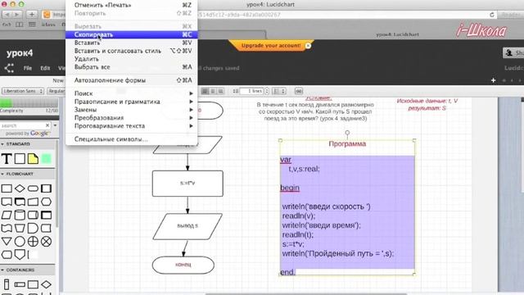This screenshot has width=524, height=295.
Task: Open the Regular font style dropdown
Action: tap(56, 91)
